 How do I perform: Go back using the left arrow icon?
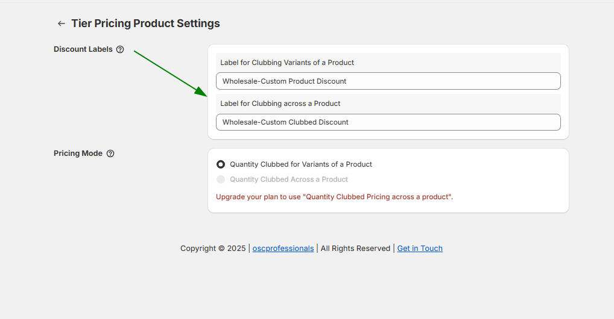[61, 23]
